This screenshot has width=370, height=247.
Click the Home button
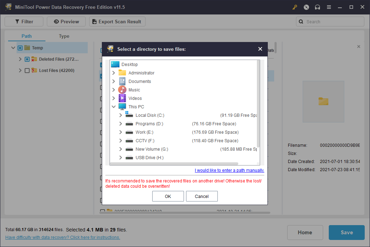[x=305, y=233]
